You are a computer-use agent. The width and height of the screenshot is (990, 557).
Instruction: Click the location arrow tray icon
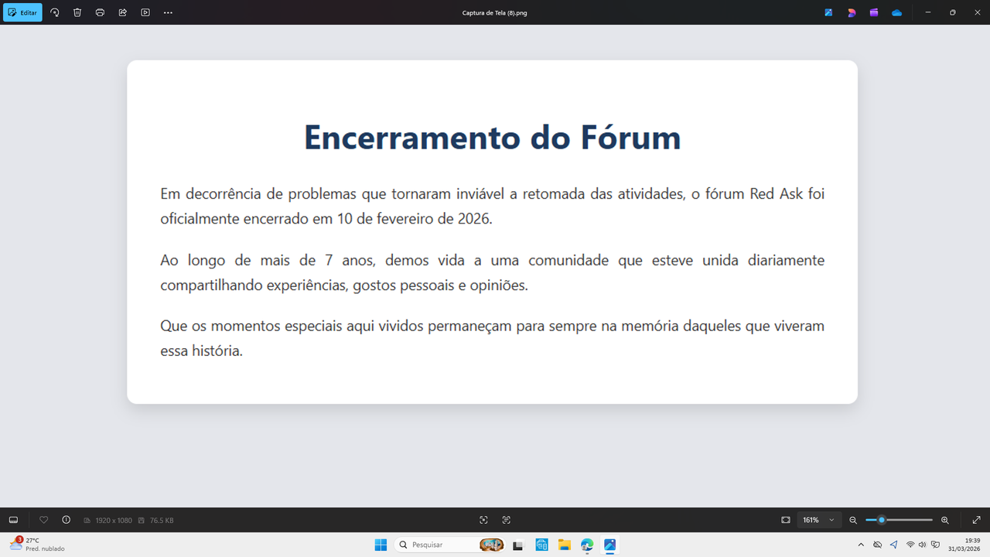click(x=893, y=545)
